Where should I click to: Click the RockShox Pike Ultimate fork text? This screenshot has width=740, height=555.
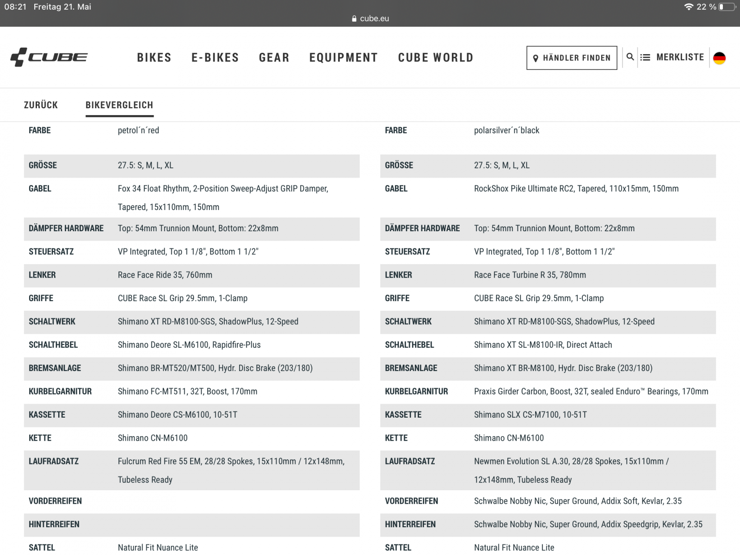[576, 189]
